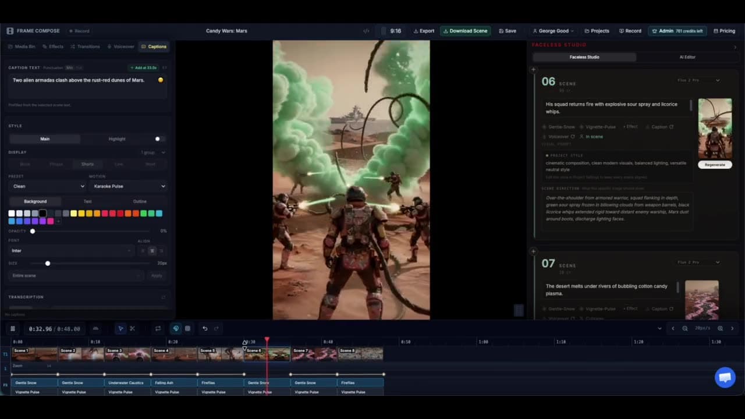Screen dimensions: 745x419
Task: Collapse the timeline with the down chevron
Action: click(x=659, y=328)
